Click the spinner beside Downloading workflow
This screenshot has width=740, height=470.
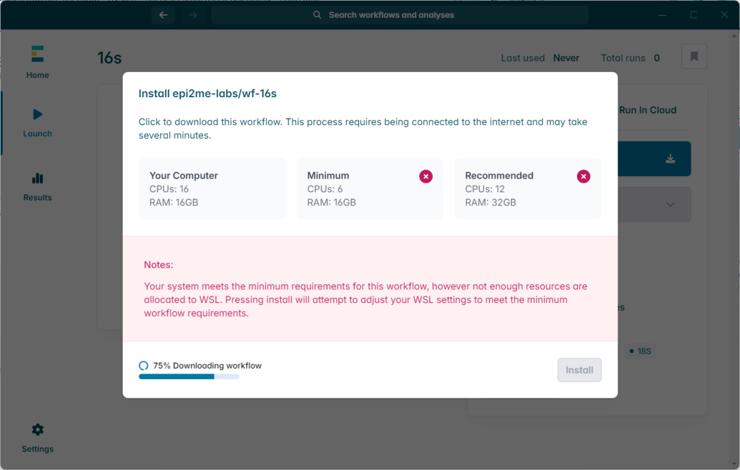tap(144, 366)
